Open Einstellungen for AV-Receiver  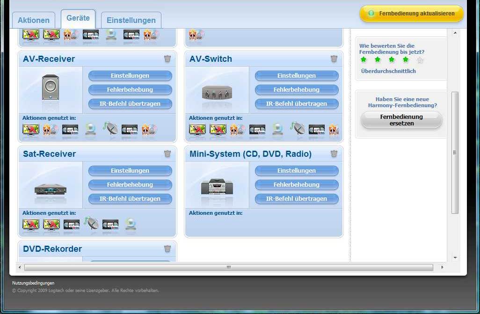coord(130,76)
